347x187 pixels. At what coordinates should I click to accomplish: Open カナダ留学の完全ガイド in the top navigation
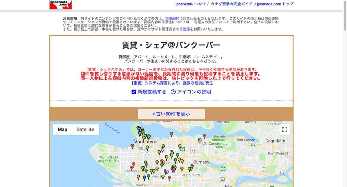coord(231,4)
